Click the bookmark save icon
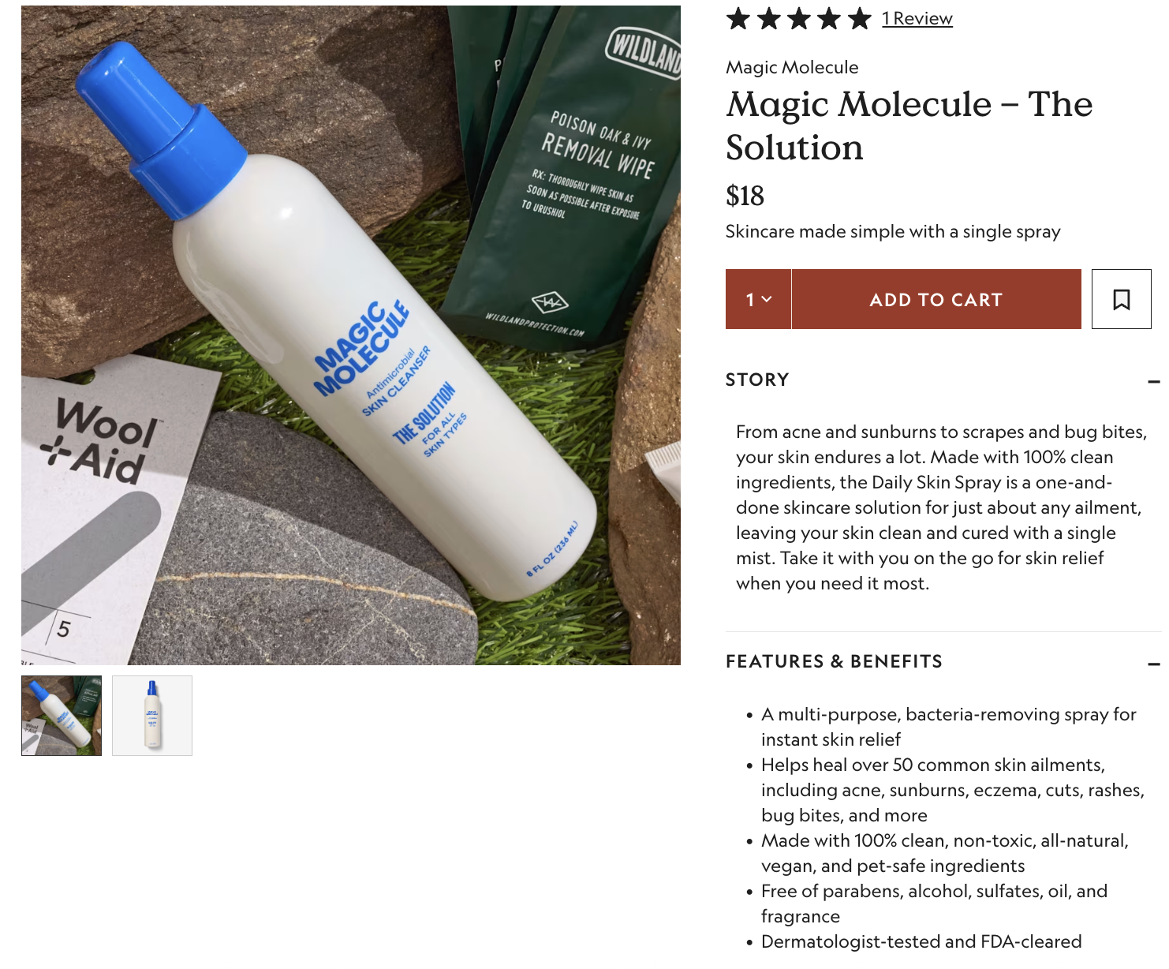Image resolution: width=1169 pixels, height=969 pixels. coord(1121,299)
